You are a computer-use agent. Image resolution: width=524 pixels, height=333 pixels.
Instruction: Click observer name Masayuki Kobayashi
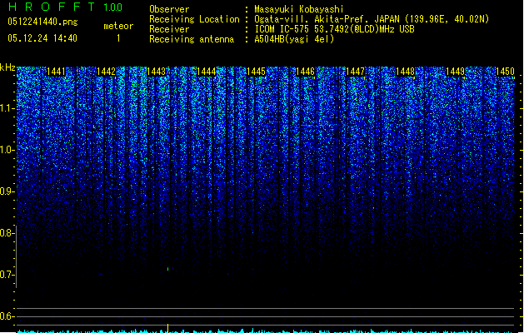(299, 9)
